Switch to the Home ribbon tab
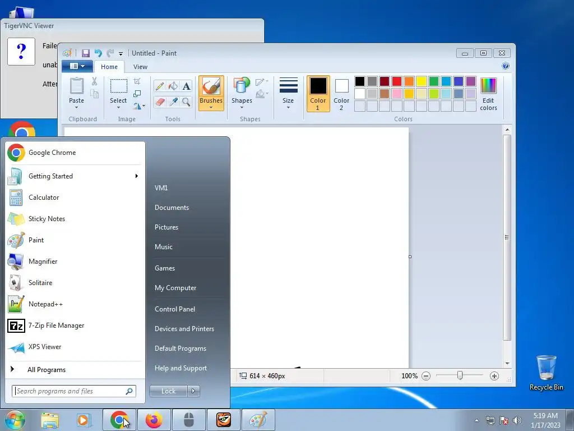Screen dimensions: 574x431 tap(109, 67)
